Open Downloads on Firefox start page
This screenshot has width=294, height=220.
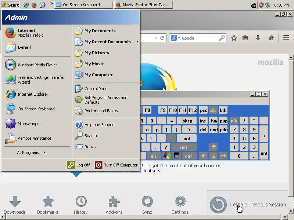[x=15, y=205]
